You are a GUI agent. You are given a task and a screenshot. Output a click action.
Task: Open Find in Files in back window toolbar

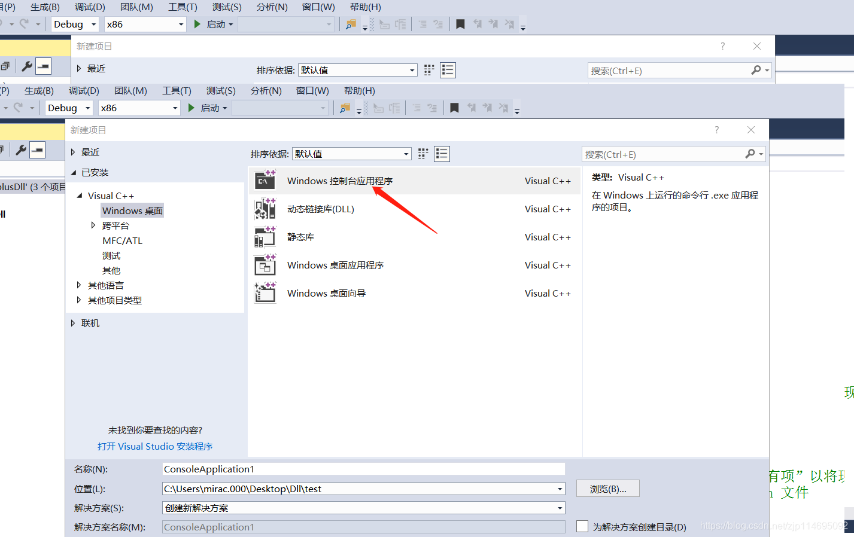click(351, 24)
